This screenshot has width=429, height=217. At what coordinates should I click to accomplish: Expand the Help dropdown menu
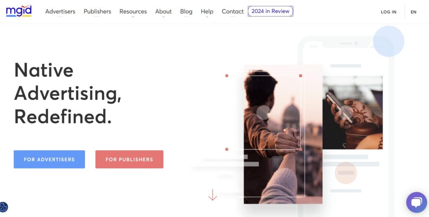(207, 11)
